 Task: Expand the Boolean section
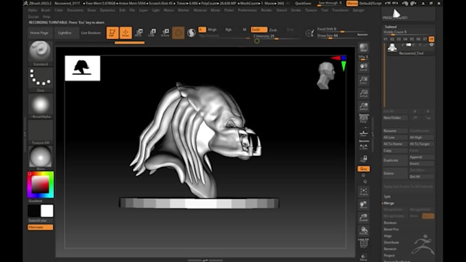point(390,223)
